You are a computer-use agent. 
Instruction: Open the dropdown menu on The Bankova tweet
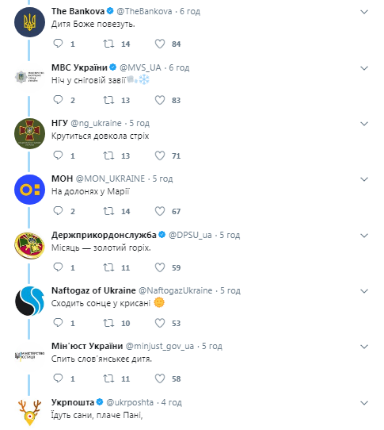click(364, 12)
